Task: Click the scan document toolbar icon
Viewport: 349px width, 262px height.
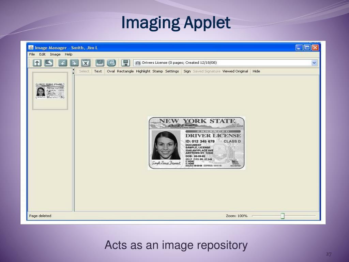Action: point(48,63)
